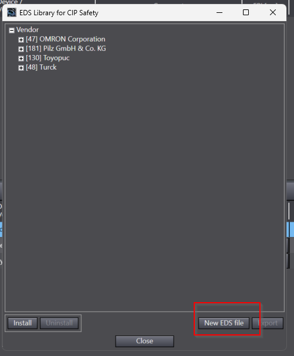Expand the [47] OMRON Corporation node
The width and height of the screenshot is (294, 356).
[x=21, y=40]
